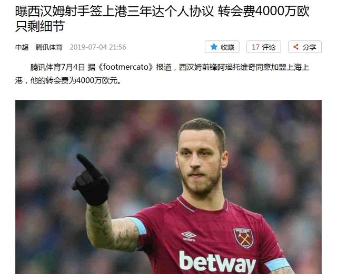
Task: Click the Umbro logo on the shirt
Action: 189,236
